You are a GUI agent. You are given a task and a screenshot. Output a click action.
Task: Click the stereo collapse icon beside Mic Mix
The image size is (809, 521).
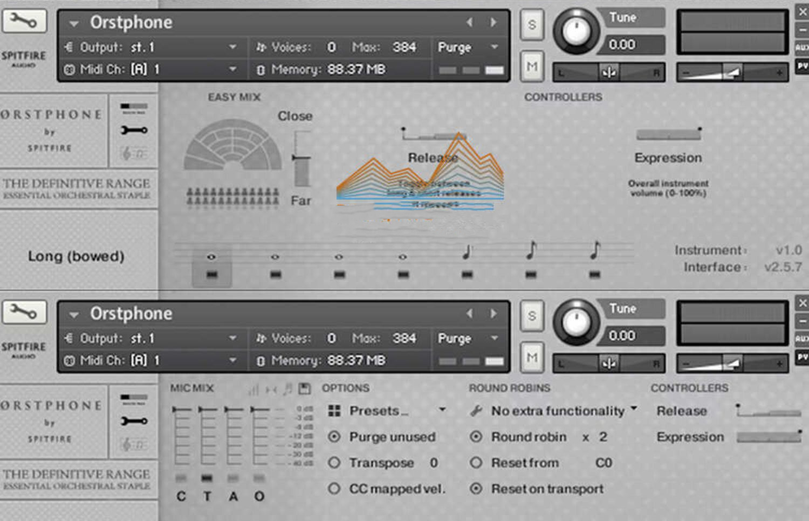click(x=271, y=389)
